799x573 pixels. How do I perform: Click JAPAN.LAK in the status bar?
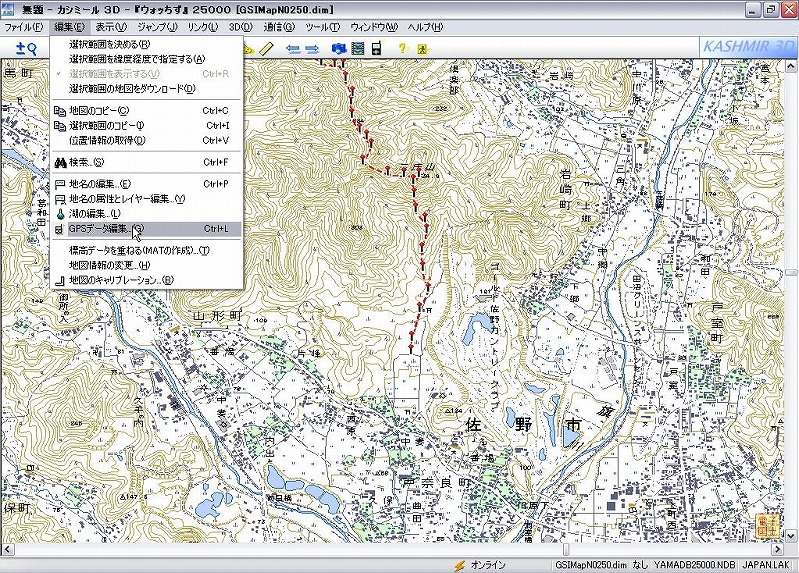(766, 565)
